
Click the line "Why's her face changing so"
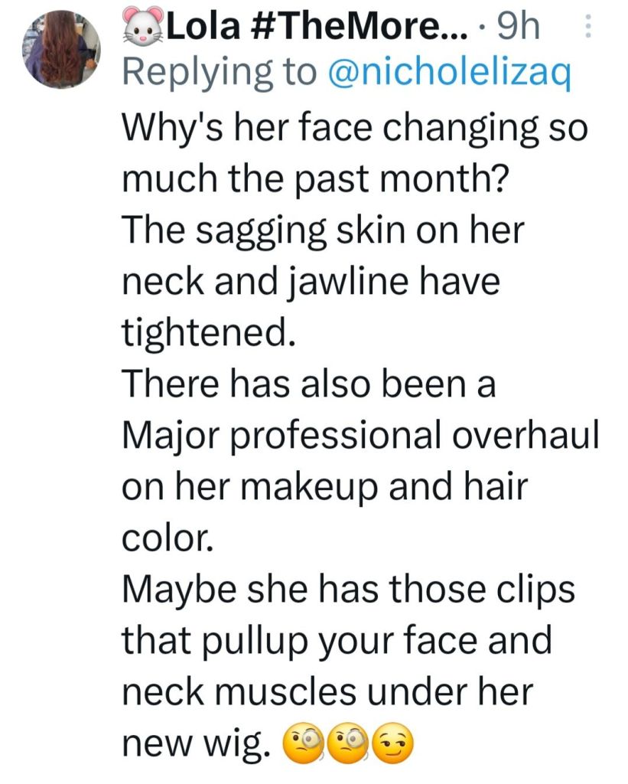tap(355, 127)
